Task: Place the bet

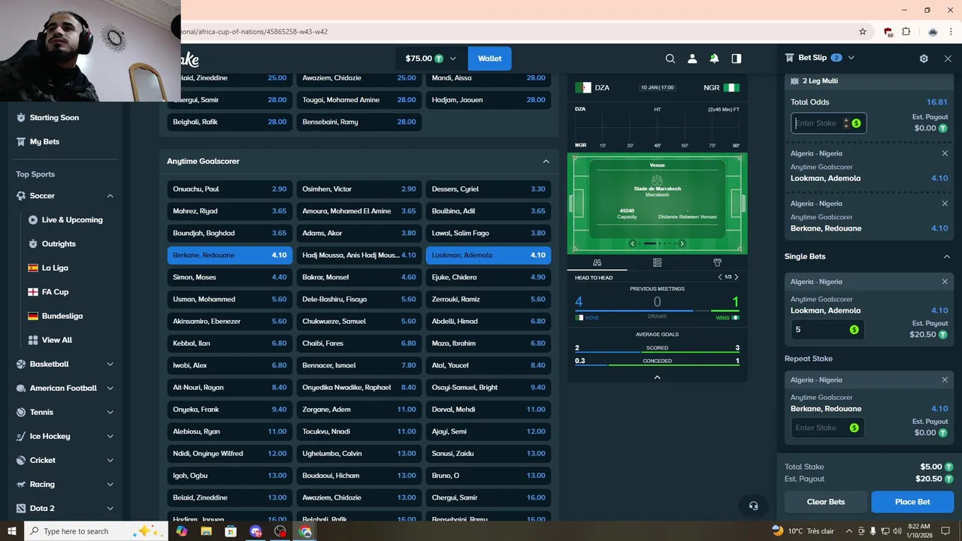Action: [912, 502]
